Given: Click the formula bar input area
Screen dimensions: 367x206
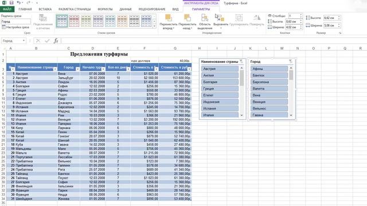Looking at the screenshot, I should coord(214,41).
